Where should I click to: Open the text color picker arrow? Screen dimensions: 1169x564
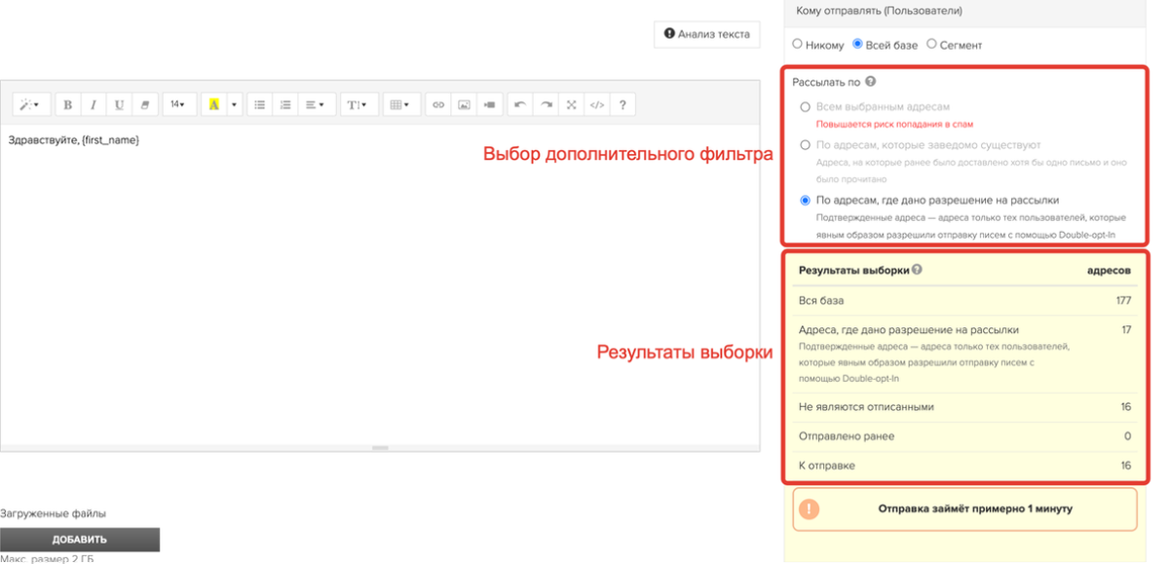pyautogui.click(x=235, y=105)
